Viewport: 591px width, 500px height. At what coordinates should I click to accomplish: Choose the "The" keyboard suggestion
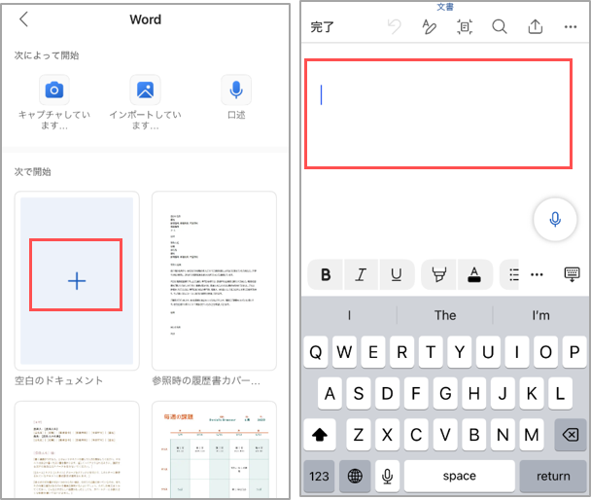pyautogui.click(x=445, y=315)
